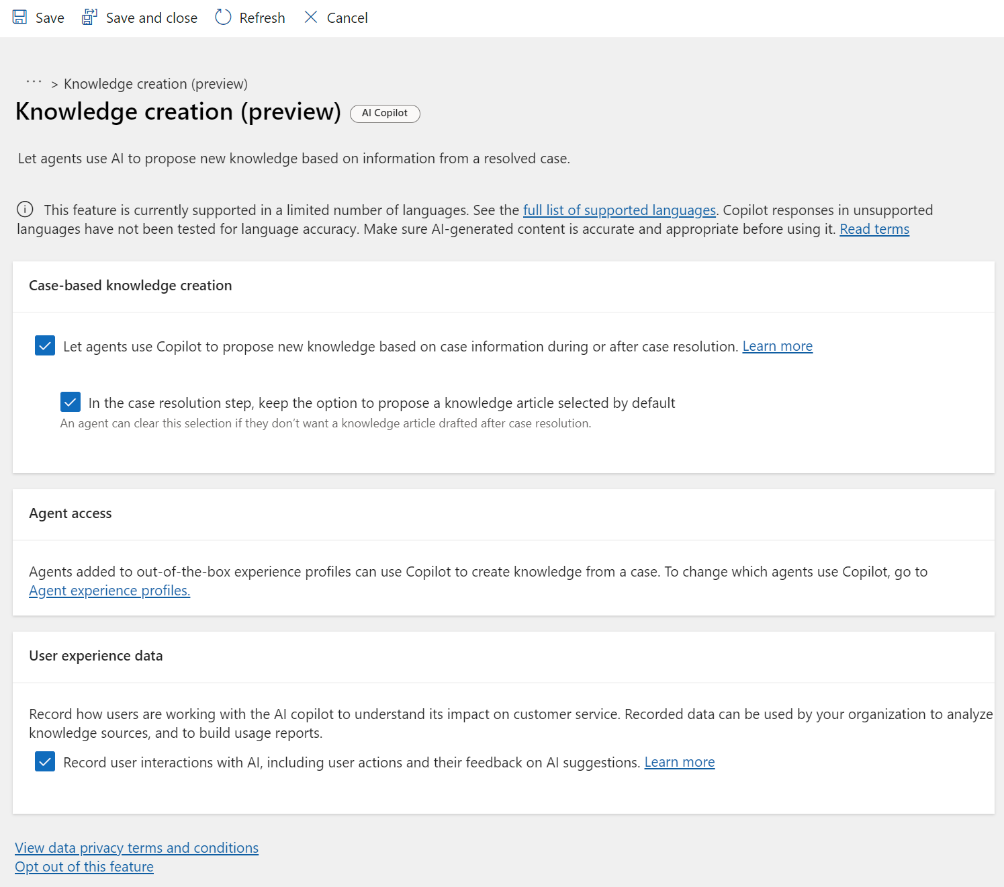Click Learn more about recording user interactions
Screen dimensions: 1004x887
[x=679, y=761]
